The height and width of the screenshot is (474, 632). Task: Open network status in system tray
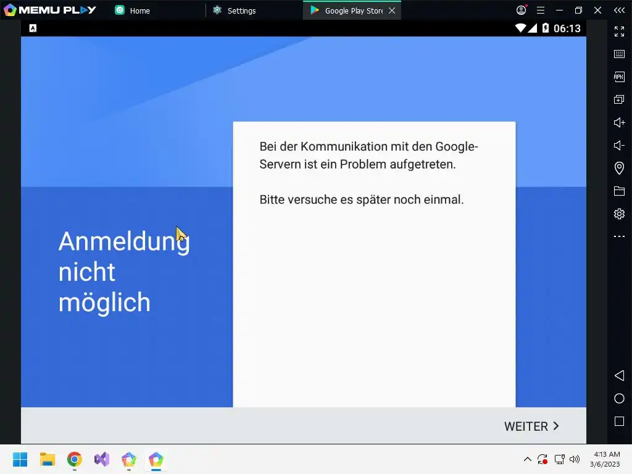(559, 459)
